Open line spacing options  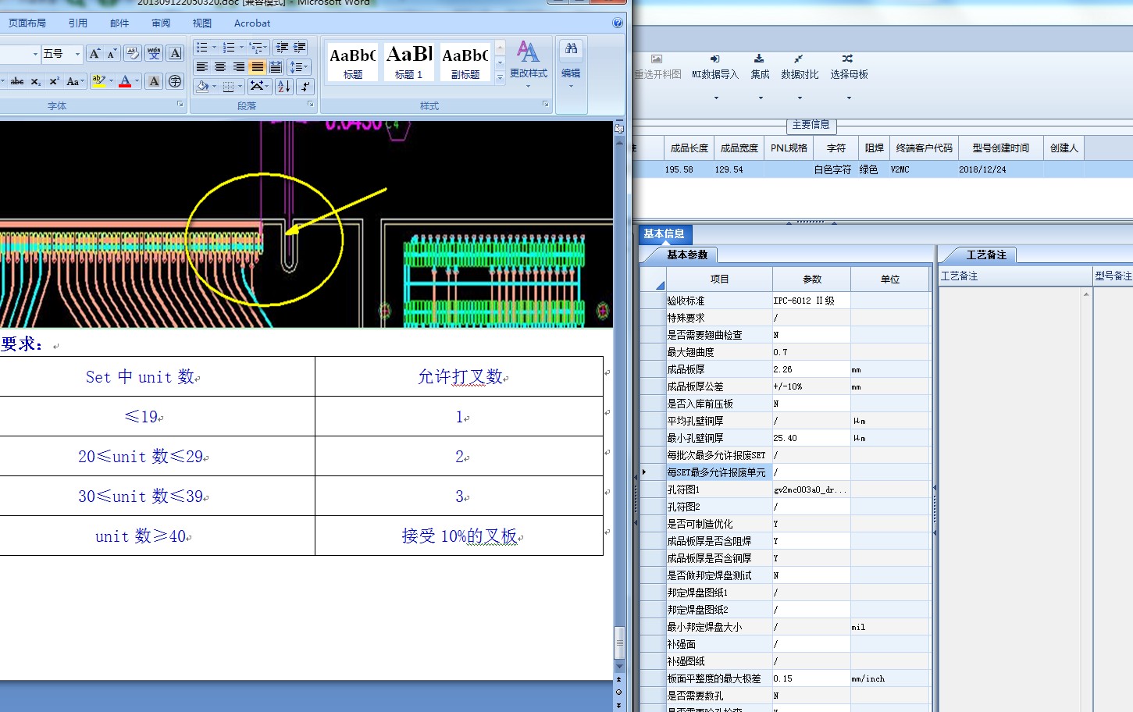coord(299,67)
